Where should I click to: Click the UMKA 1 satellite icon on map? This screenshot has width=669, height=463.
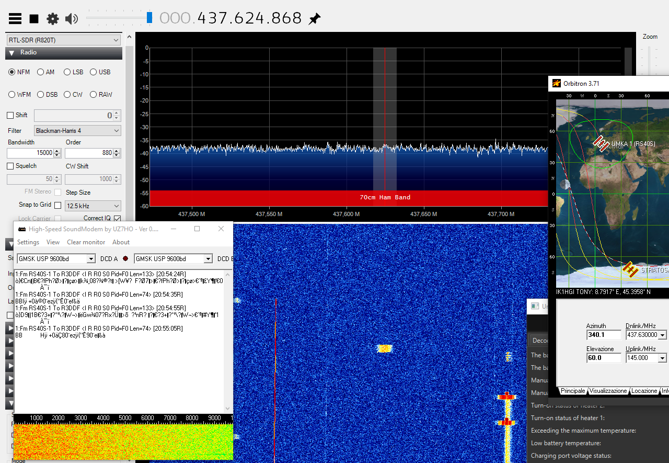[x=601, y=143]
